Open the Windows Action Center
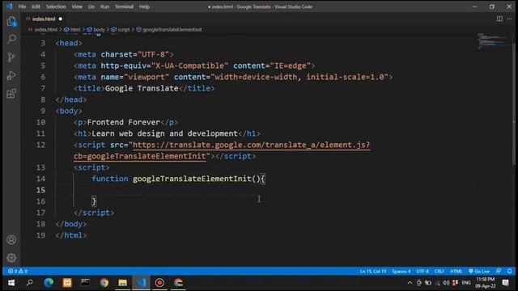Image resolution: width=518 pixels, height=291 pixels. click(505, 283)
